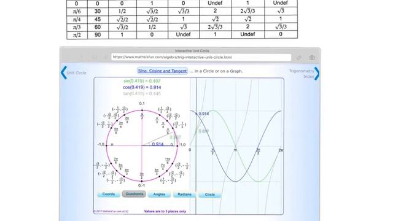The height and width of the screenshot is (221, 393).
Task: Toggle the Coords button
Action: [x=109, y=194]
